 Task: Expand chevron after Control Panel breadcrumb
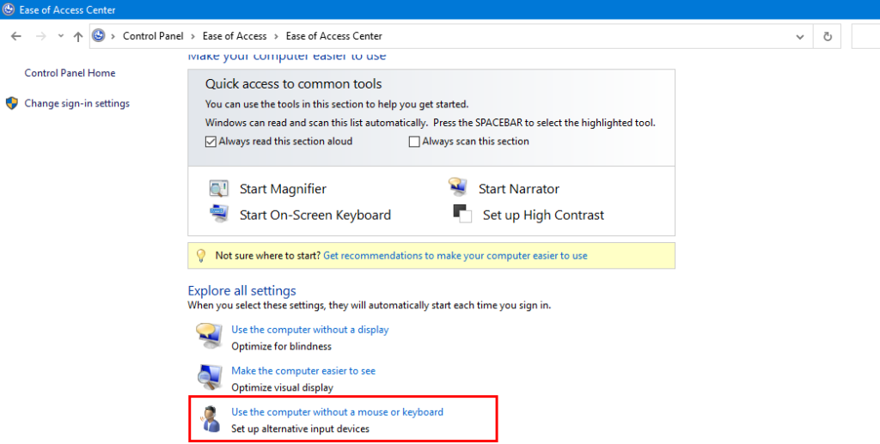click(193, 36)
